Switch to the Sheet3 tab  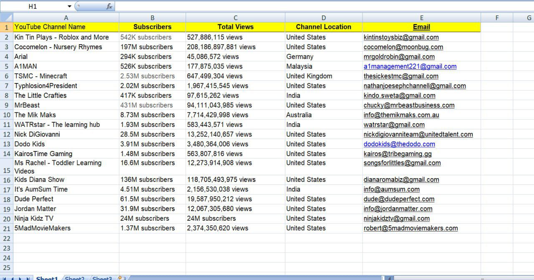(x=102, y=277)
